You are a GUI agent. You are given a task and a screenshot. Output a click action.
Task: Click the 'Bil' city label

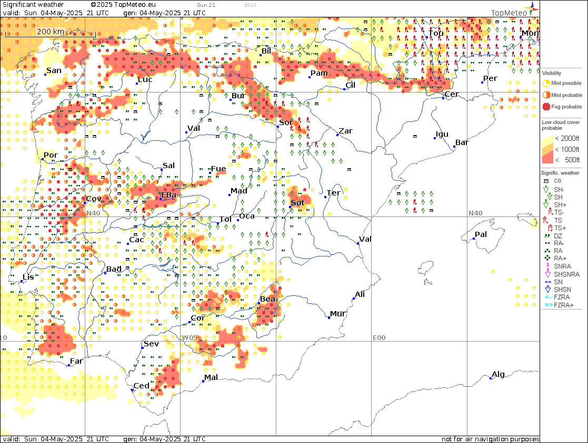266,51
